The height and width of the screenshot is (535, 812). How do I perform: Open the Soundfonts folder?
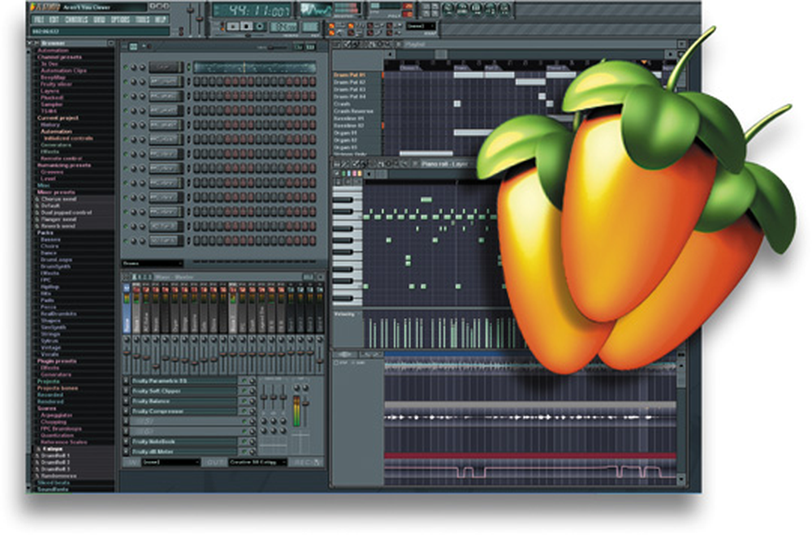click(54, 489)
